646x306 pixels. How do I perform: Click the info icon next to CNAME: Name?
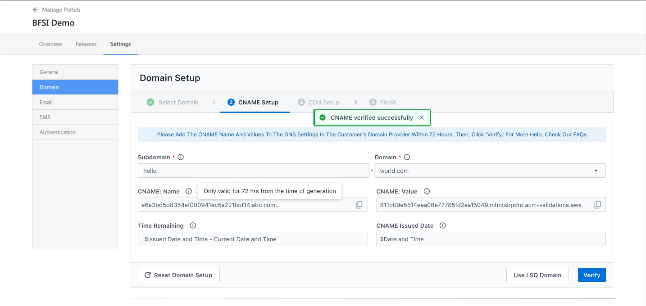(189, 191)
